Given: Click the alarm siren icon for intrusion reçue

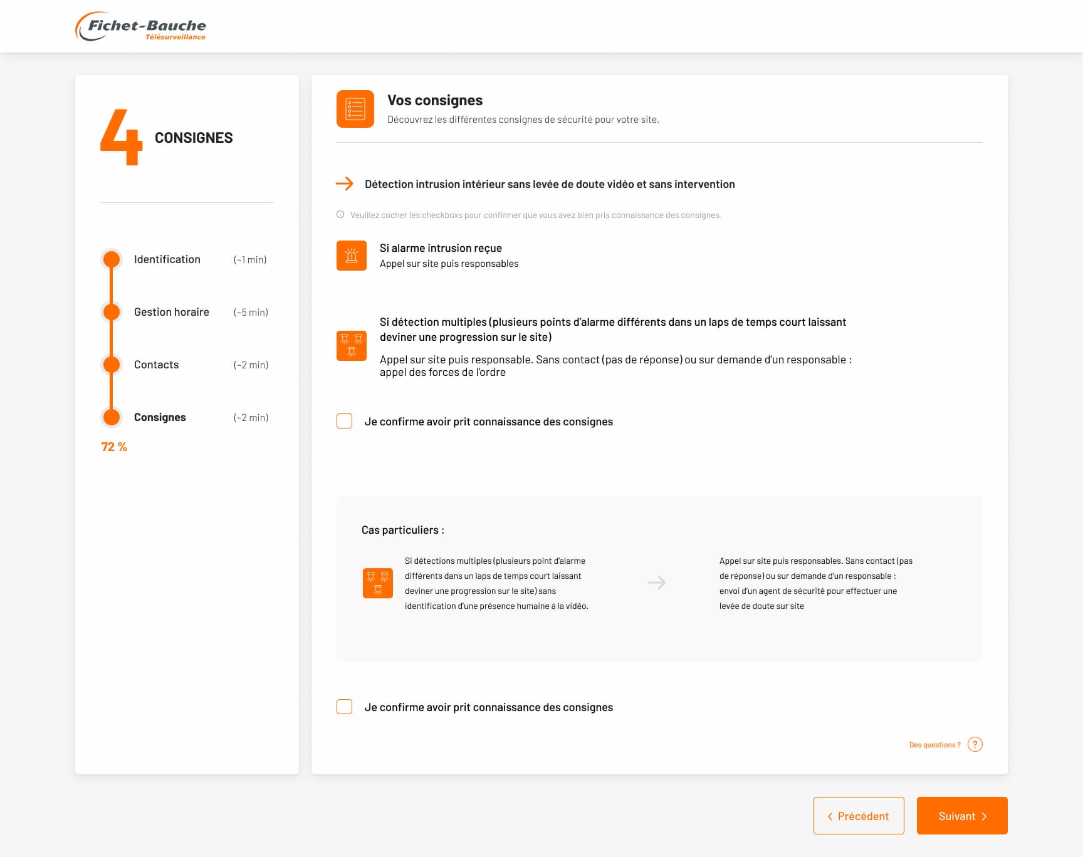Looking at the screenshot, I should 352,256.
